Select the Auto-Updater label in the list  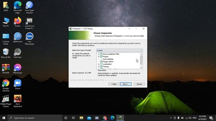click(x=108, y=59)
